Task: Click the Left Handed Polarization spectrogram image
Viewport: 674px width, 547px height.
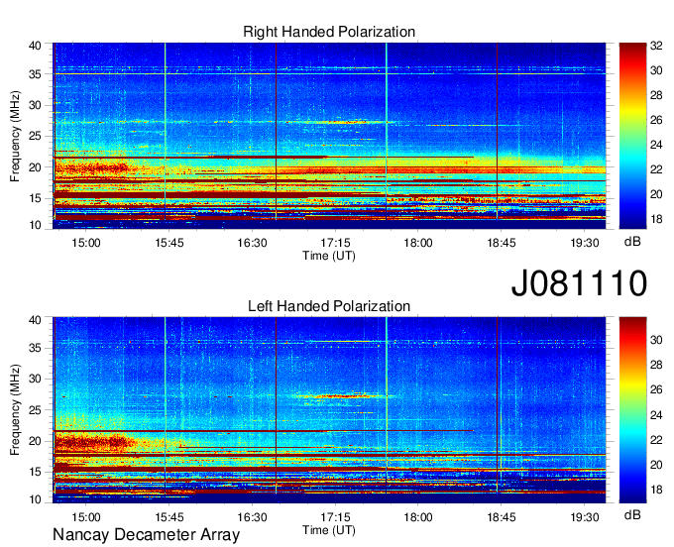Action: click(329, 410)
